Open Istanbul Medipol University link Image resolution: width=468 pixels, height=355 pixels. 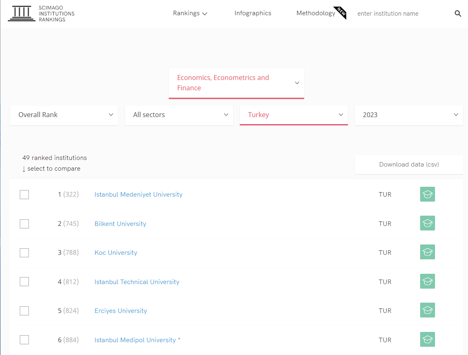[x=137, y=340]
